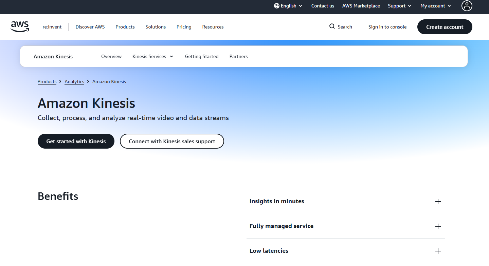
Task: Click the Analytics breadcrumb link
Action: (x=74, y=81)
